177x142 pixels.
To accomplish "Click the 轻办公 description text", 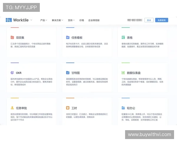I will pos(142,117).
